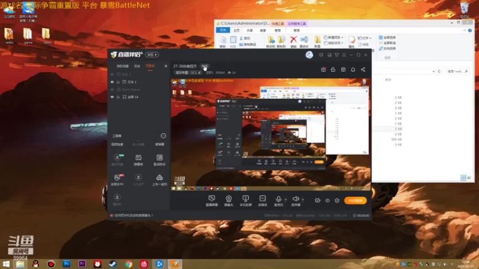This screenshot has height=269, width=479.
Task: Click the record video camera icon
Action: click(318, 200)
